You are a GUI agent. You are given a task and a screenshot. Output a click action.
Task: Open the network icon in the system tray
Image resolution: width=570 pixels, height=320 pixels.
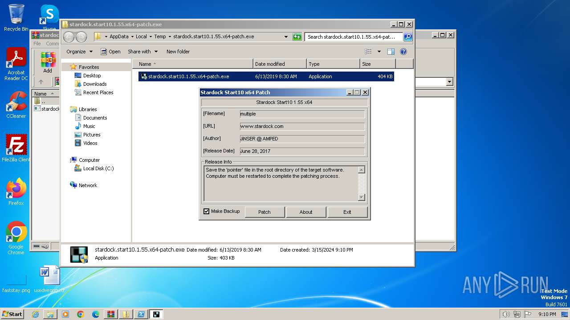point(517,314)
